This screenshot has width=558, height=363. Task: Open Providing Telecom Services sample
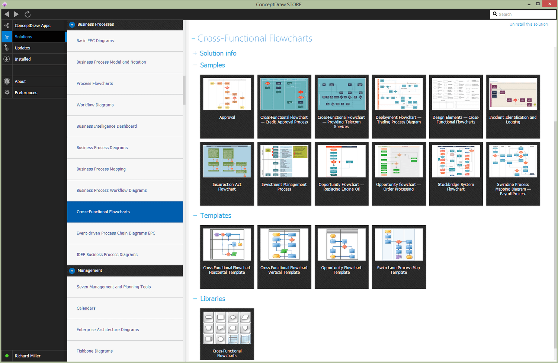tap(341, 106)
